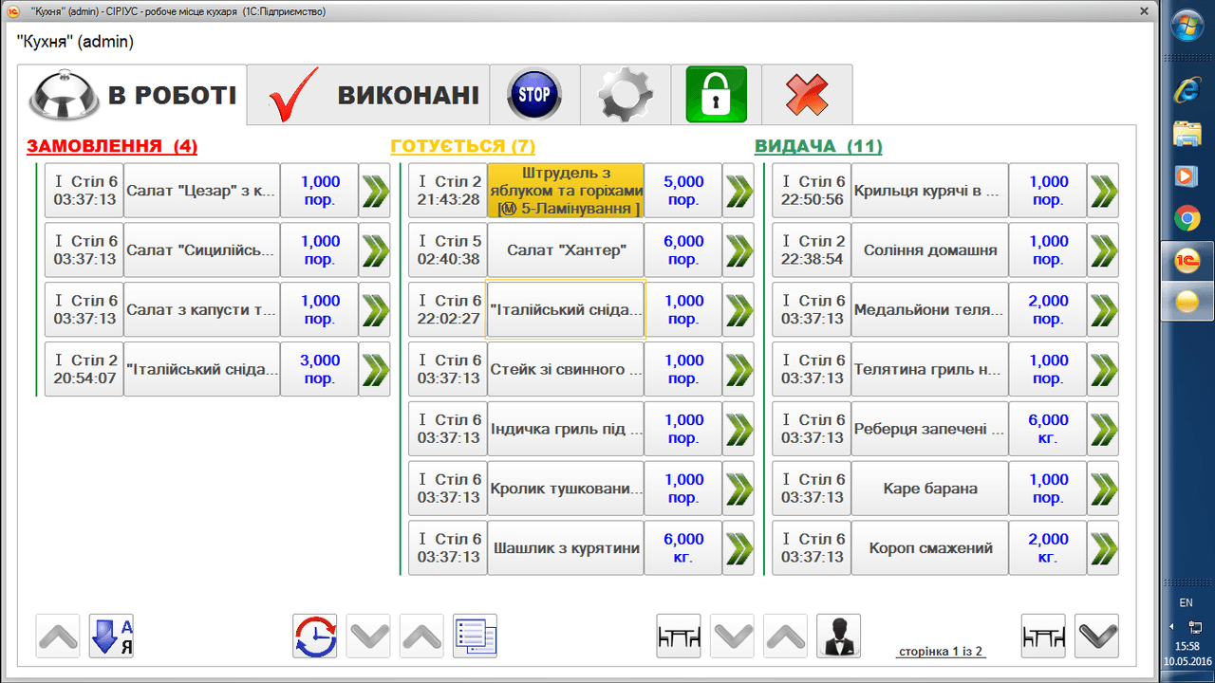Click the green padlock lock icon
The height and width of the screenshot is (683, 1215).
(716, 95)
